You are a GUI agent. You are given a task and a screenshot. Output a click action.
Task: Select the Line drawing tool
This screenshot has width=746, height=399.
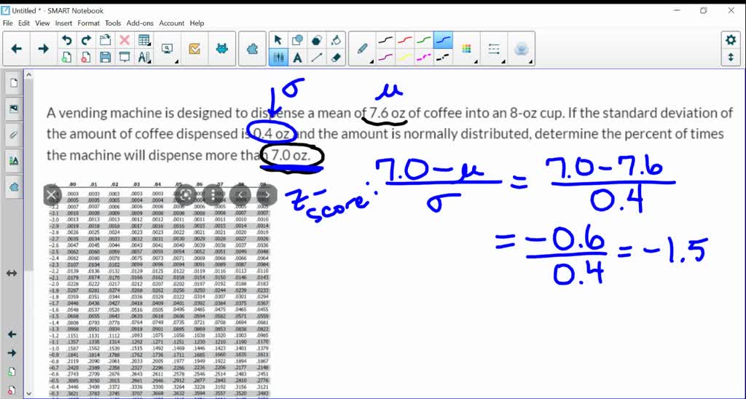point(316,58)
